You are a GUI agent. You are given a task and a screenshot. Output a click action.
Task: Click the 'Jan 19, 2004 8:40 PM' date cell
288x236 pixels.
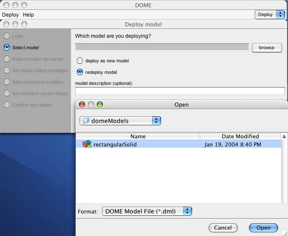click(233, 144)
